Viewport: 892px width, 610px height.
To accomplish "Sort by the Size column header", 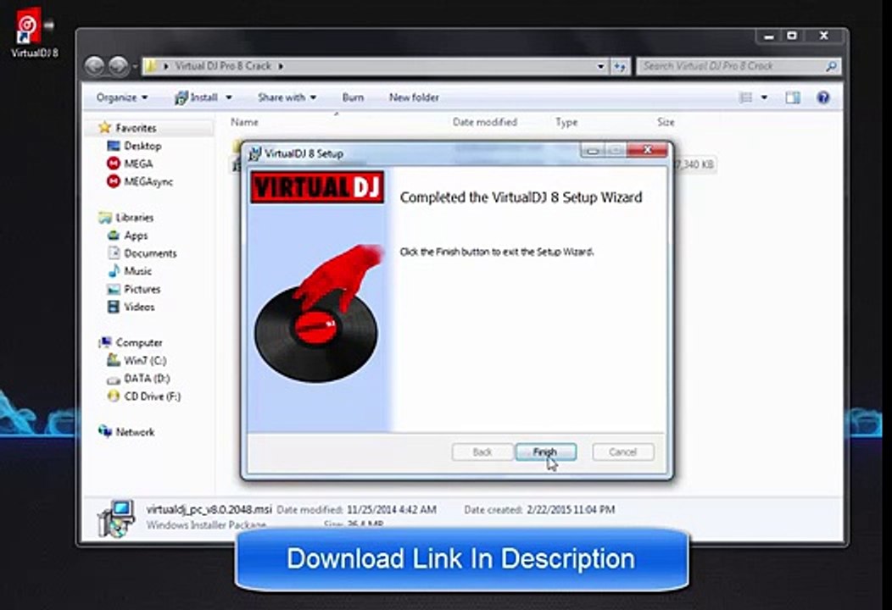I will pos(666,122).
